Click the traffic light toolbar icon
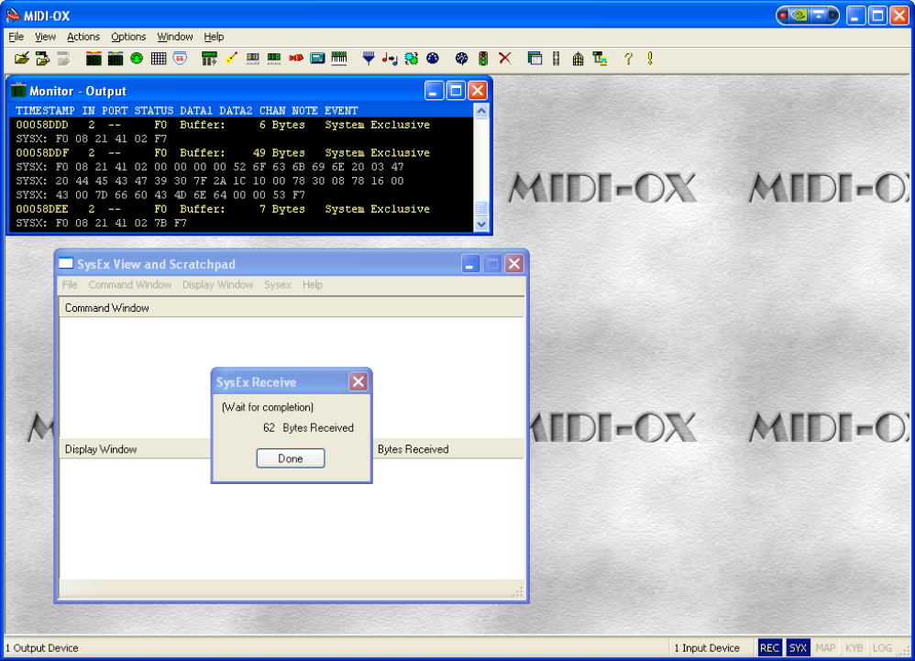Image resolution: width=915 pixels, height=661 pixels. (x=483, y=59)
